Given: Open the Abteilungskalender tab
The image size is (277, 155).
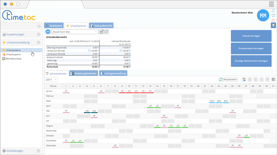Looking at the screenshot, I should pos(83,73).
